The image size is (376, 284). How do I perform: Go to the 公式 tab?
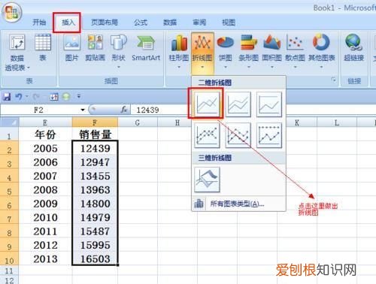[x=141, y=23]
